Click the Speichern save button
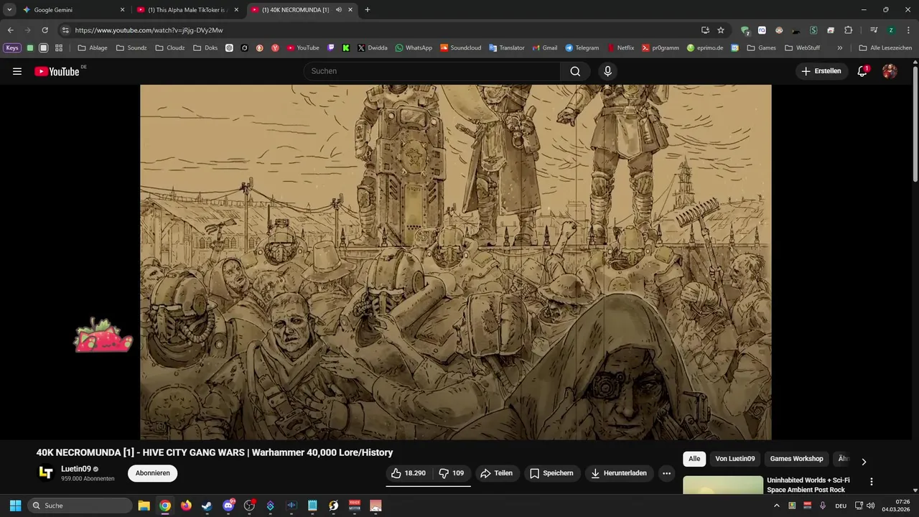 (551, 473)
